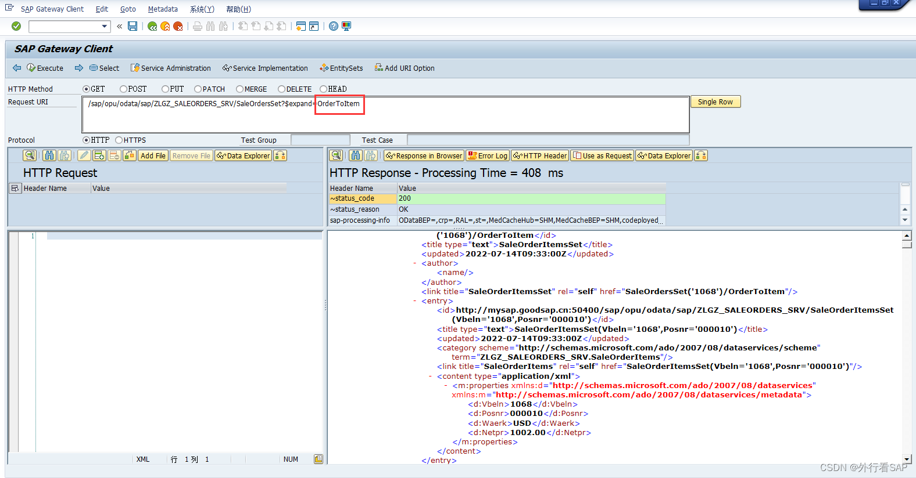Click the orange Exit icon
916x478 pixels.
[165, 26]
